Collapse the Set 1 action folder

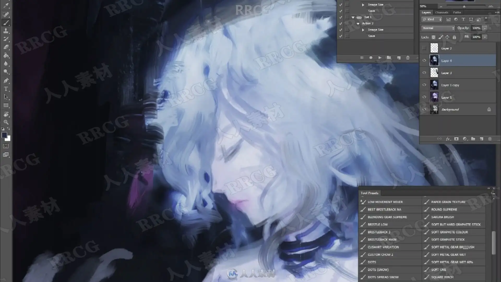pos(353,17)
